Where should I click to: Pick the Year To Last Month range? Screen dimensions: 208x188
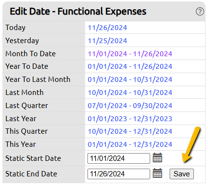pyautogui.click(x=130, y=79)
